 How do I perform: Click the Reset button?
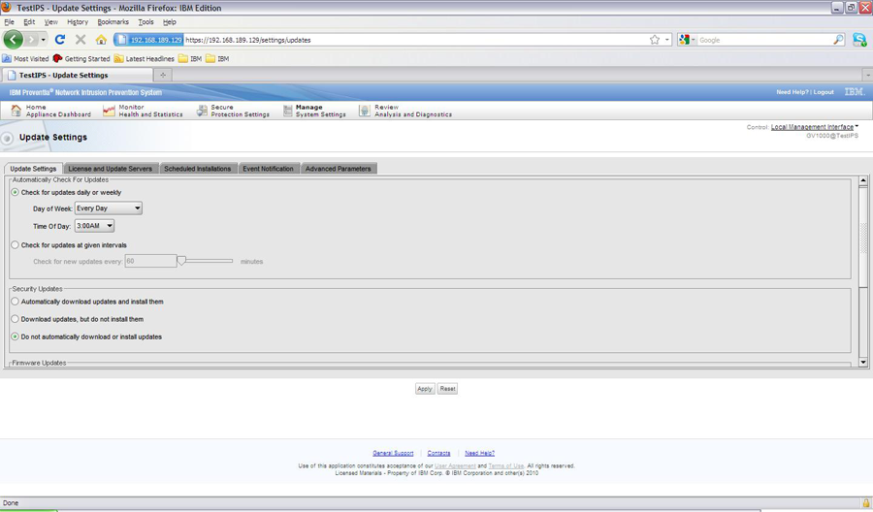pos(447,389)
